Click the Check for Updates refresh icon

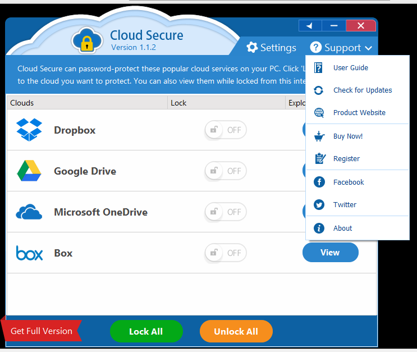click(x=318, y=90)
